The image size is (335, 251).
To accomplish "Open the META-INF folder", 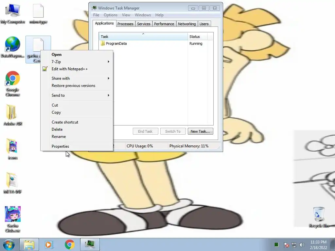I will tap(13, 183).
